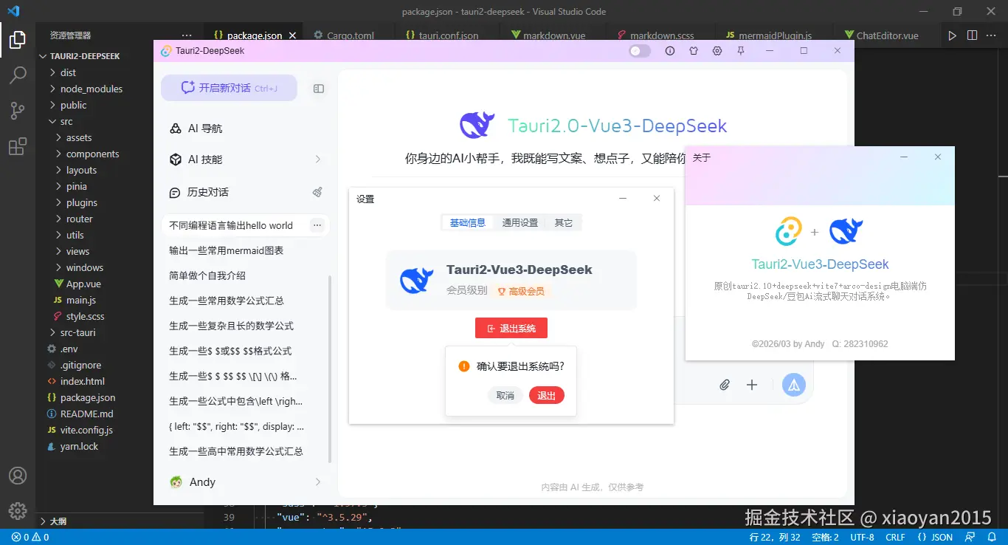
Task: Open Source Control in VS Code activity bar
Action: tap(18, 110)
